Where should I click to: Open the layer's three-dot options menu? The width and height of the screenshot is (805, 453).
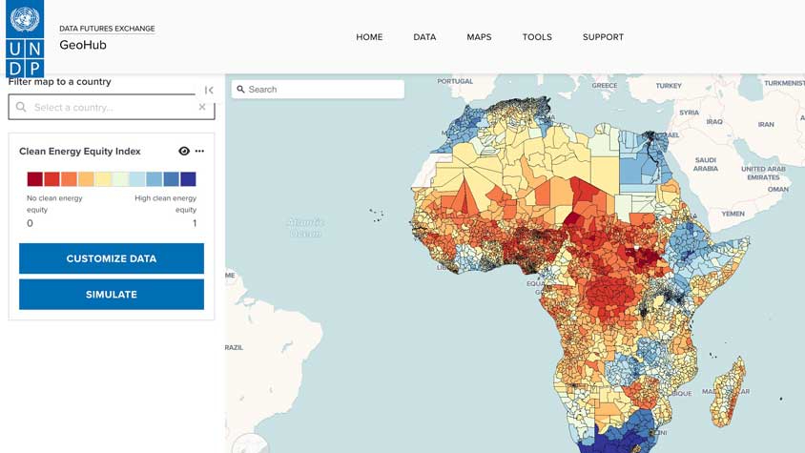(x=199, y=151)
